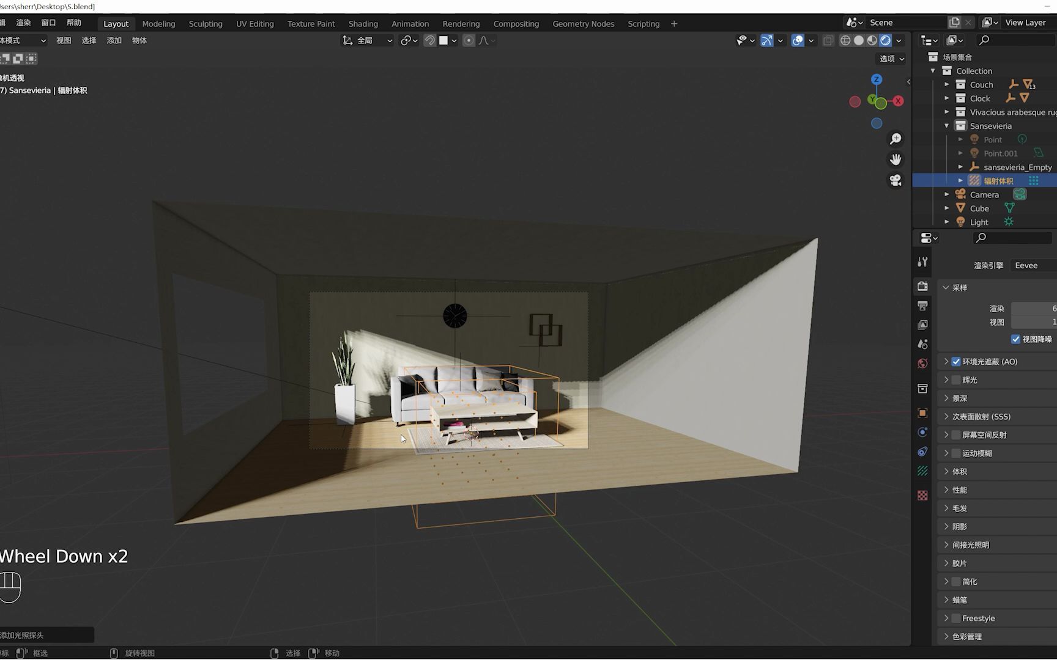
Task: Click the properties search field
Action: [1012, 238]
